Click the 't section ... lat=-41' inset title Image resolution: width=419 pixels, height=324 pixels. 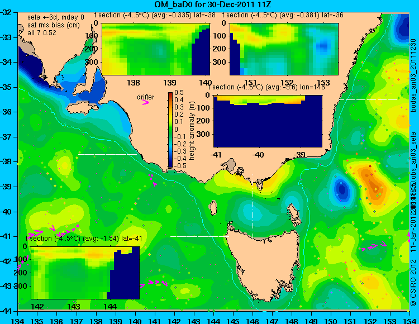(x=84, y=239)
